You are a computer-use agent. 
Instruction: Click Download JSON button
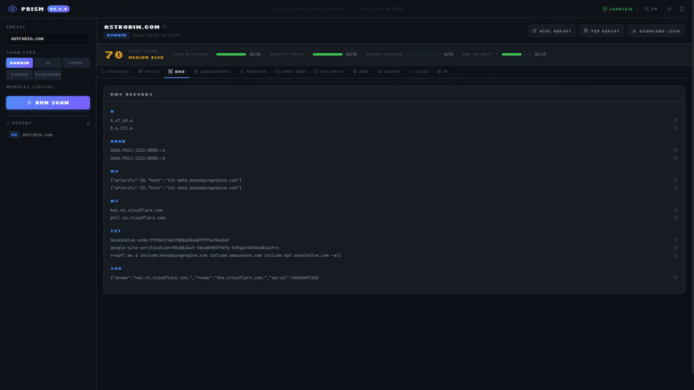[656, 31]
